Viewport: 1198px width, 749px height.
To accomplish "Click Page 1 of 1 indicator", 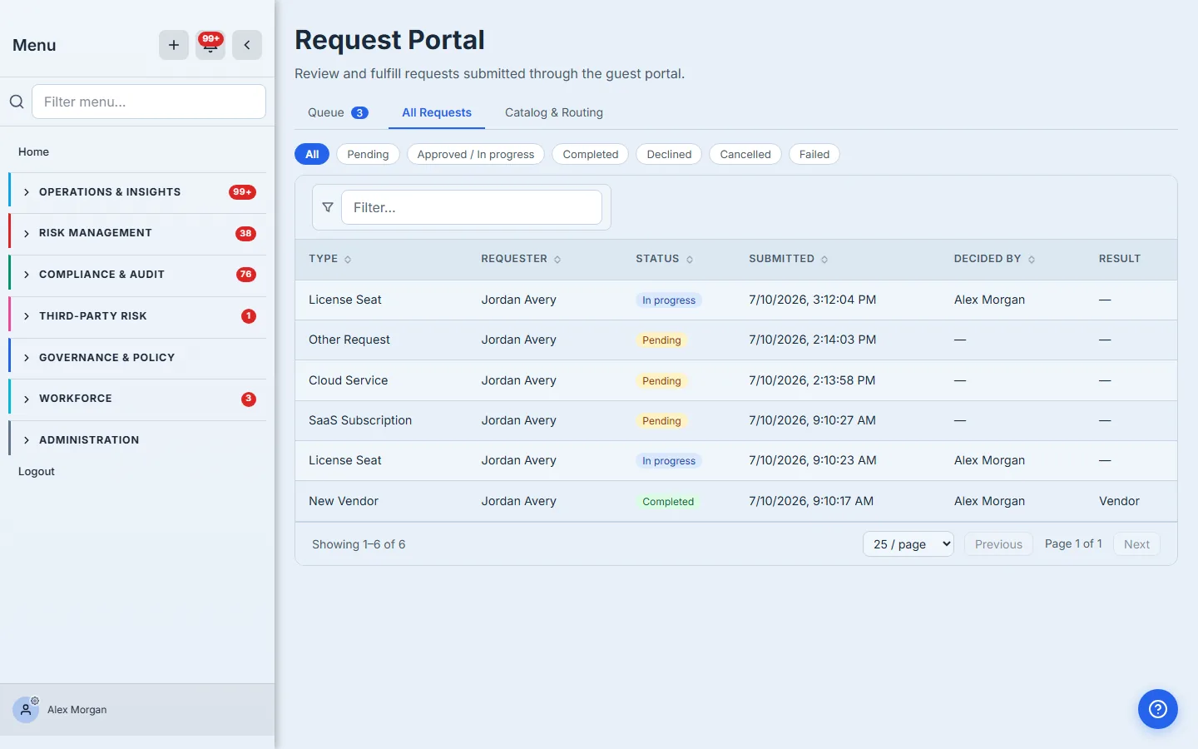I will coord(1073,543).
